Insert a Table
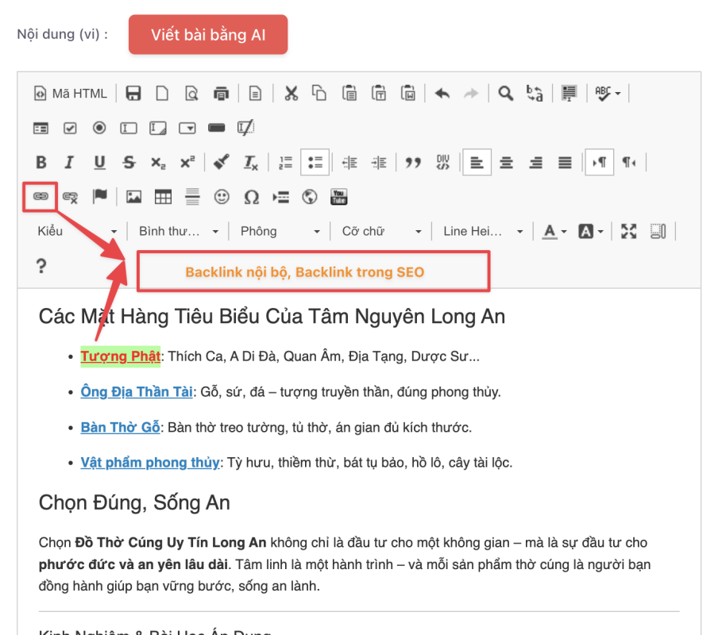 click(x=163, y=197)
